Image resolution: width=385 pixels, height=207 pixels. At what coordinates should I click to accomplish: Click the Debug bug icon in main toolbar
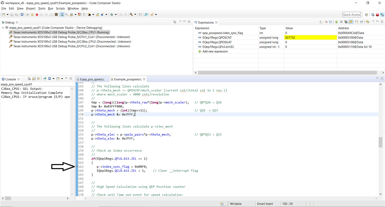point(112,14)
